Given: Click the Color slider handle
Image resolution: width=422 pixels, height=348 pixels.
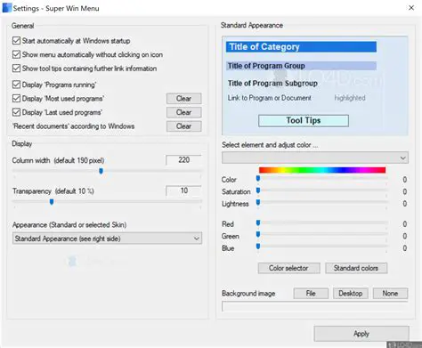Looking at the screenshot, I should pos(258,178).
